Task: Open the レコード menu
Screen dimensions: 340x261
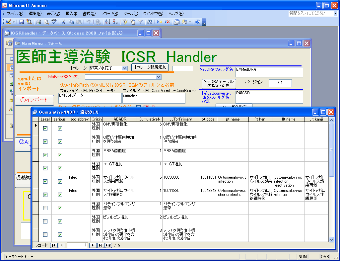Action: tap(110, 14)
